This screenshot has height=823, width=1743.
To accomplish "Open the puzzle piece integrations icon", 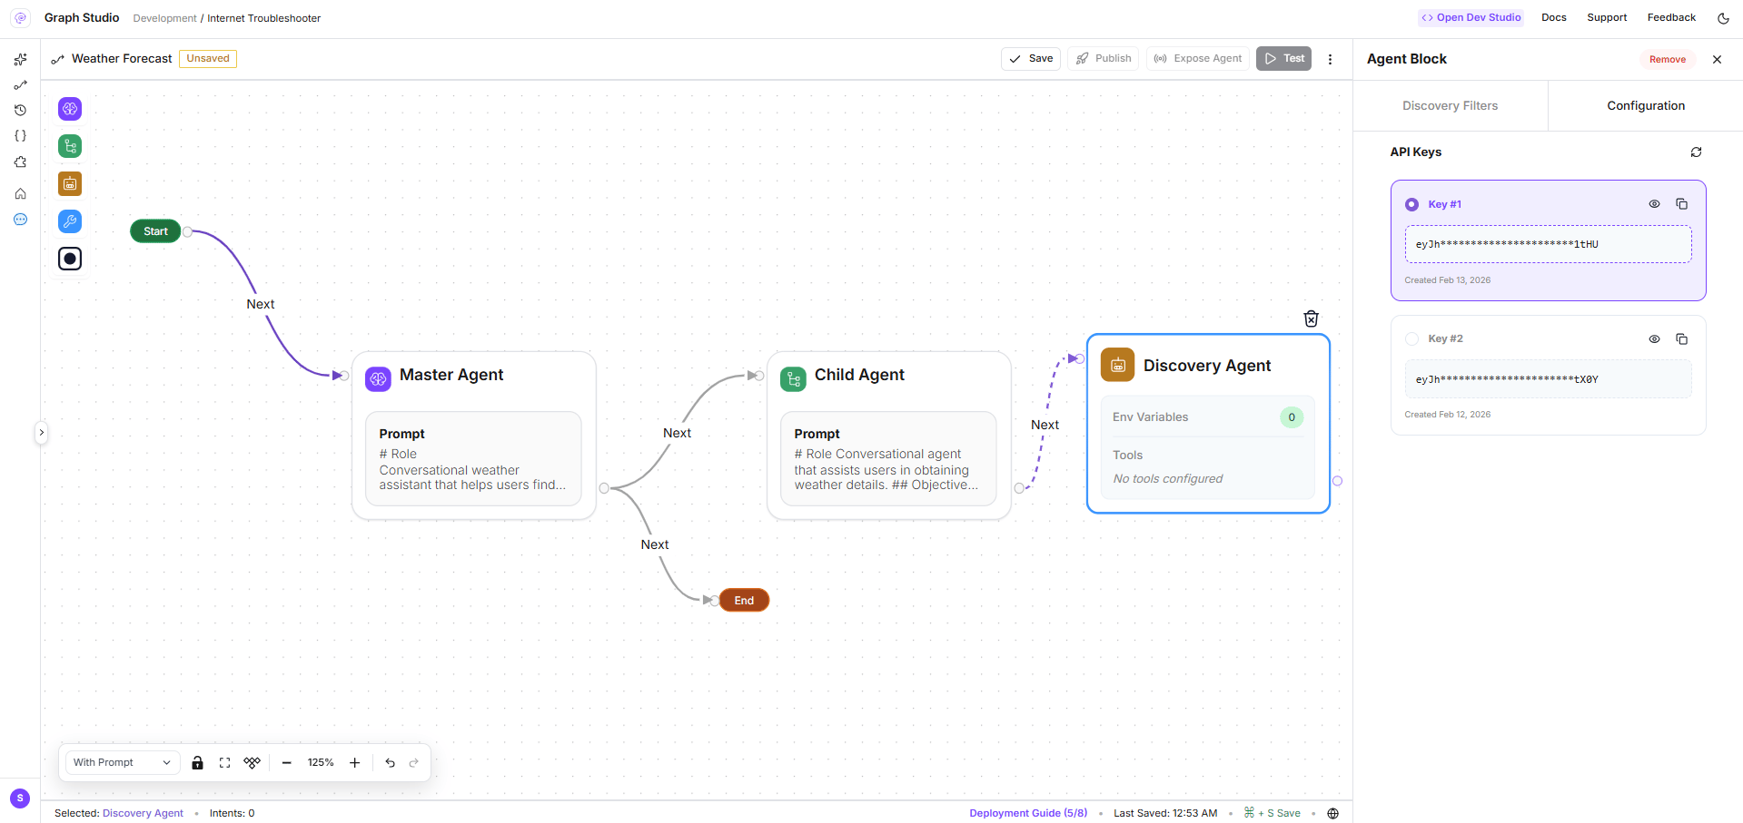I will [x=20, y=162].
